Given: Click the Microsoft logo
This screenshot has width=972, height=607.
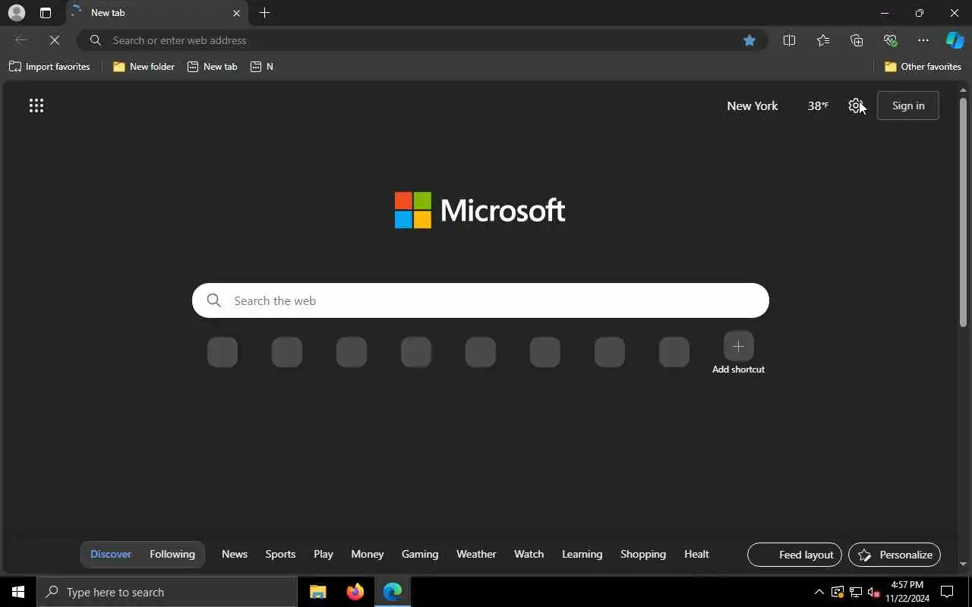Looking at the screenshot, I should pyautogui.click(x=480, y=210).
